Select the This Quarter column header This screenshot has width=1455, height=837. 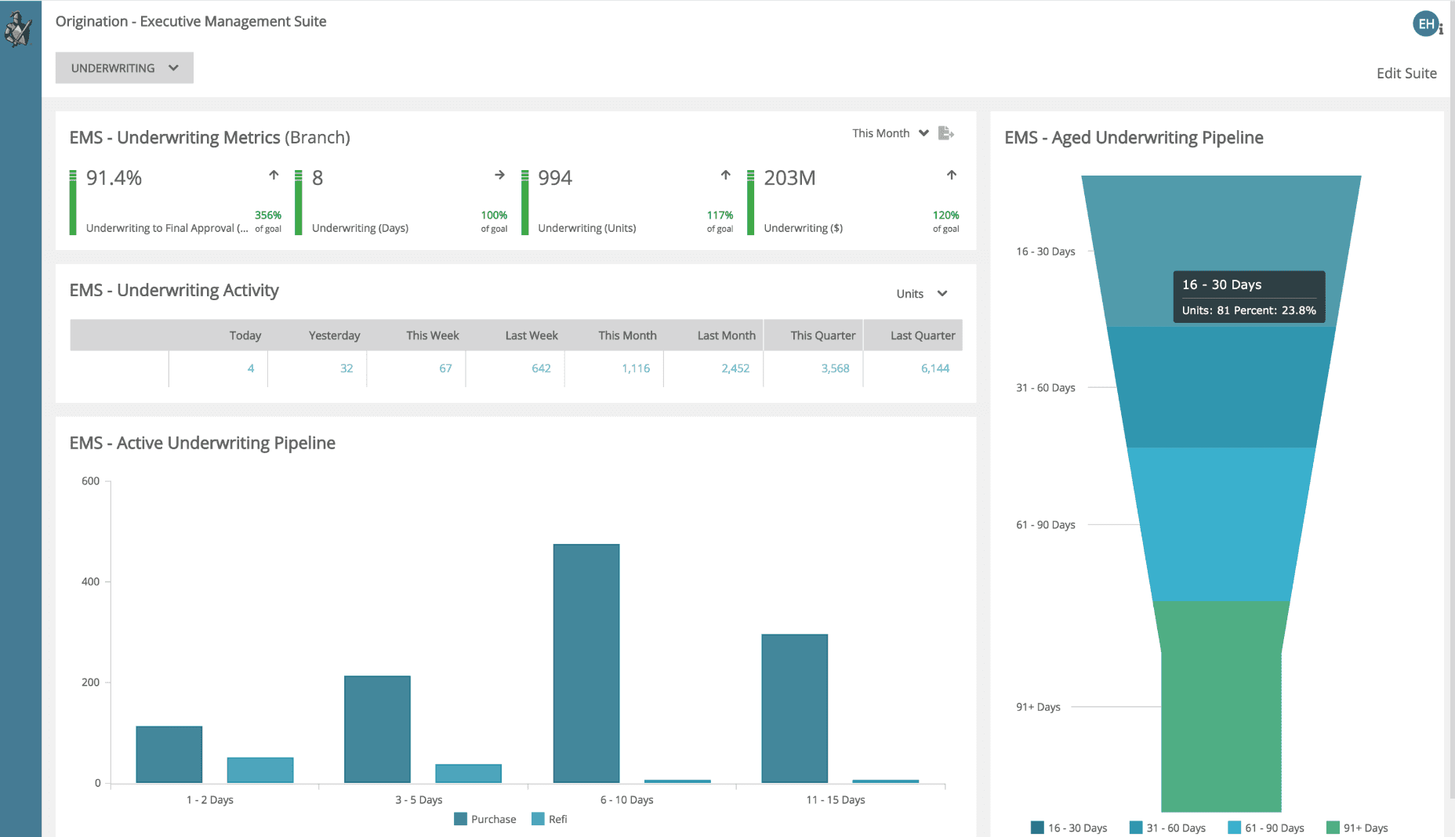822,335
